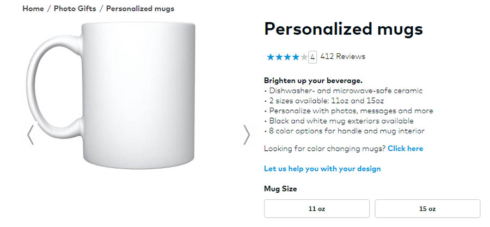Click the gray fifth rating star
The image size is (490, 227).
(303, 57)
